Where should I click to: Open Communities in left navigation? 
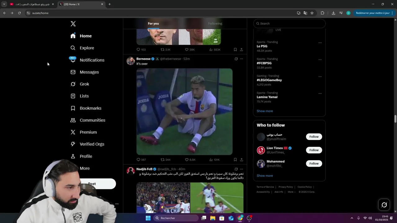88,120
